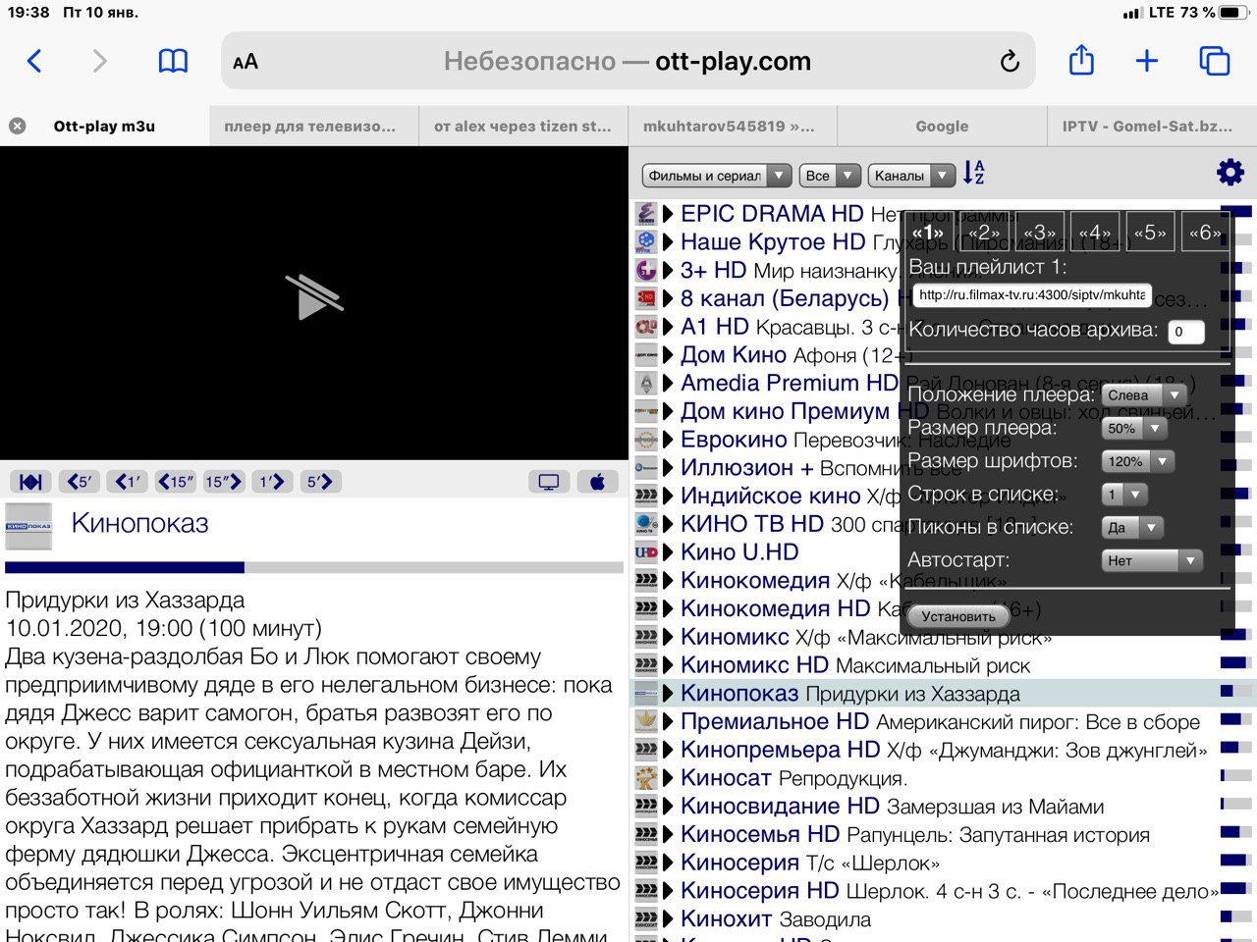Open the Пиконы в списке dropdown (Да)
This screenshot has height=942, width=1257.
click(1132, 528)
